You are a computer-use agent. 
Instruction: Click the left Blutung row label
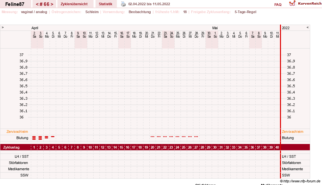pyautogui.click(x=22, y=138)
